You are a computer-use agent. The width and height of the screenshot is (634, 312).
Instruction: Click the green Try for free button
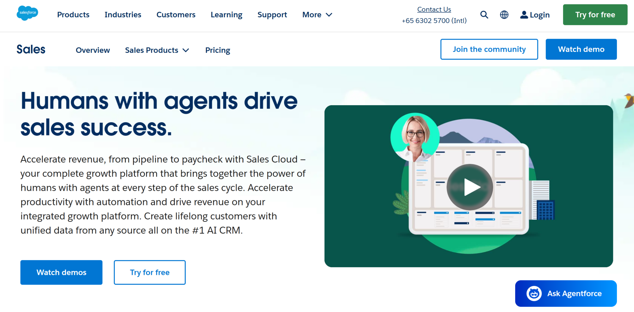pyautogui.click(x=595, y=15)
